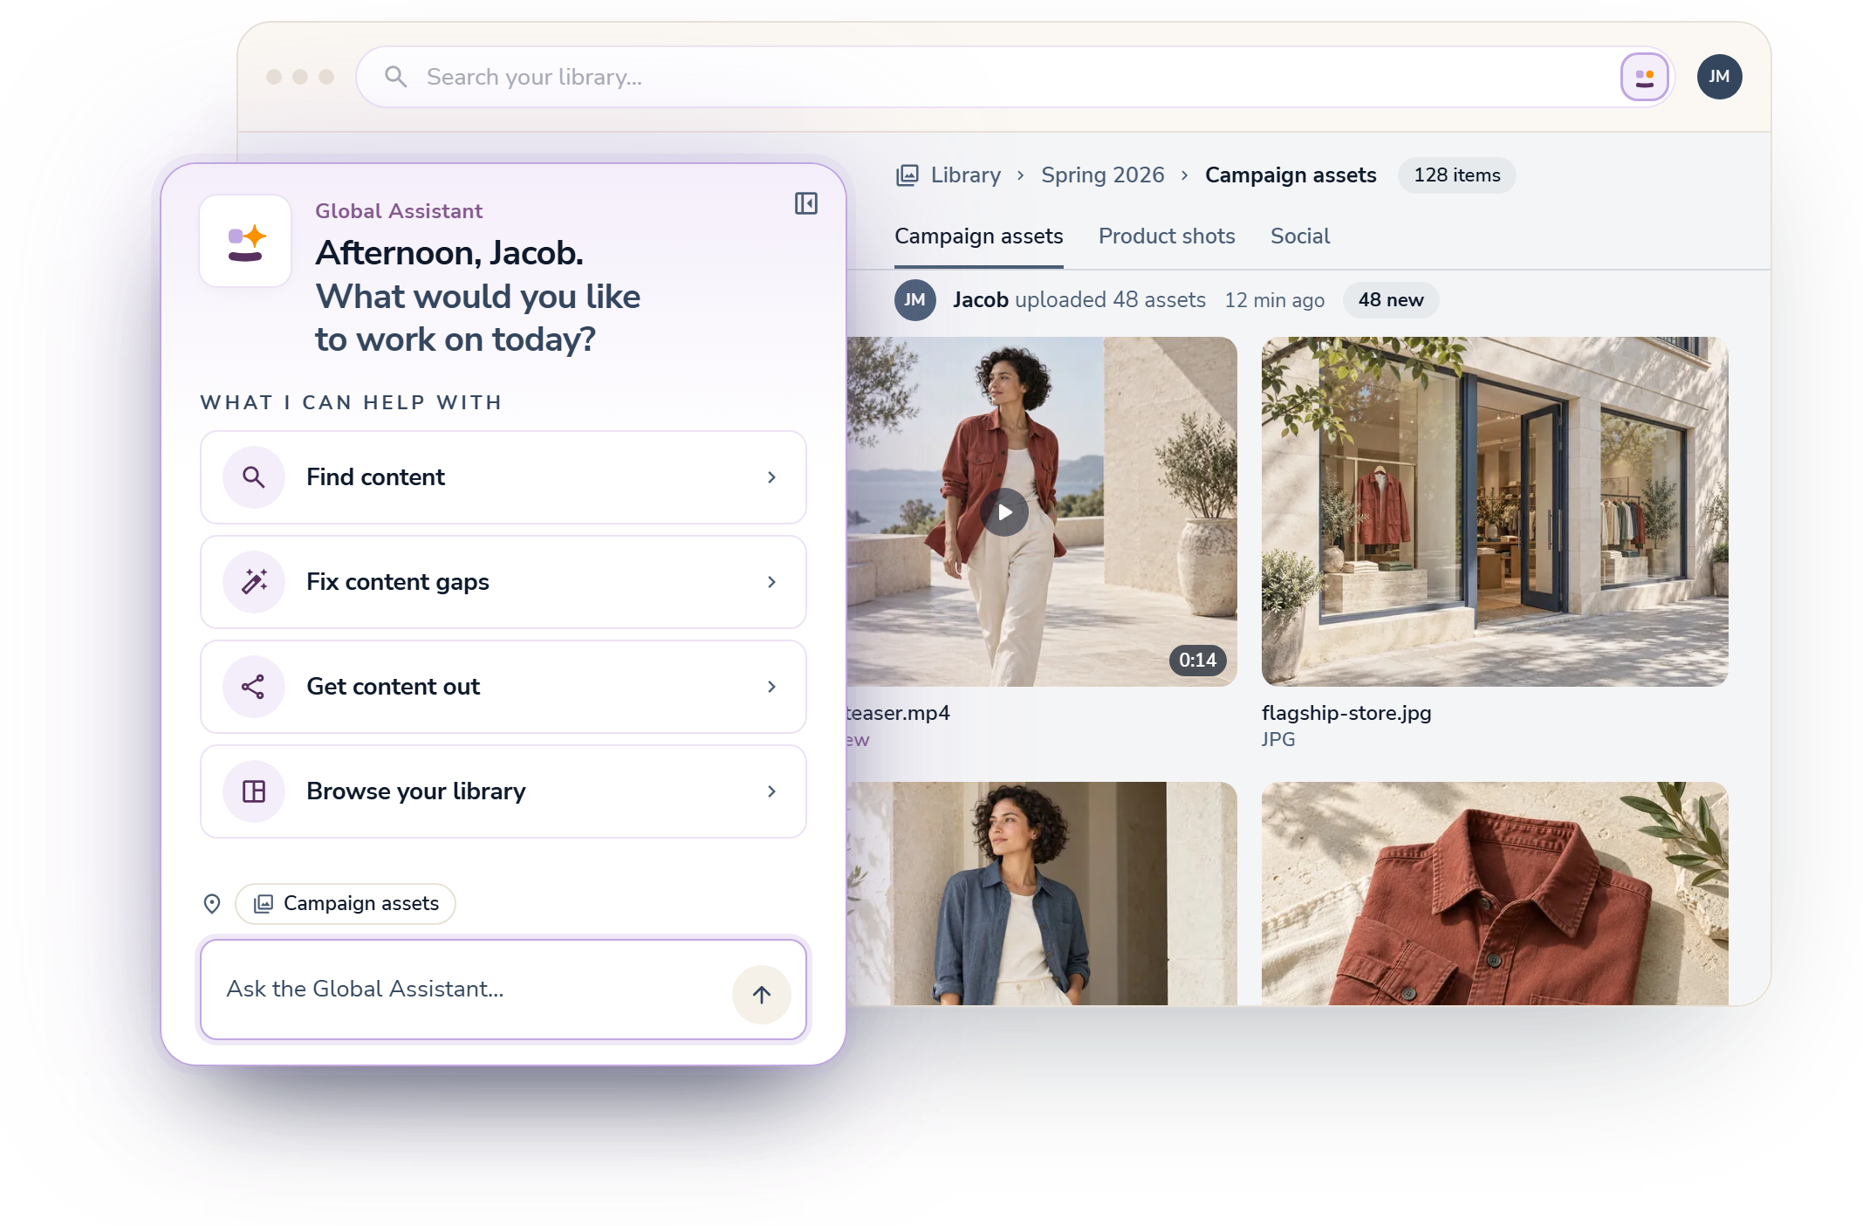Image resolution: width=1863 pixels, height=1226 pixels.
Task: Click the search magnifier icon in library bar
Action: point(395,77)
